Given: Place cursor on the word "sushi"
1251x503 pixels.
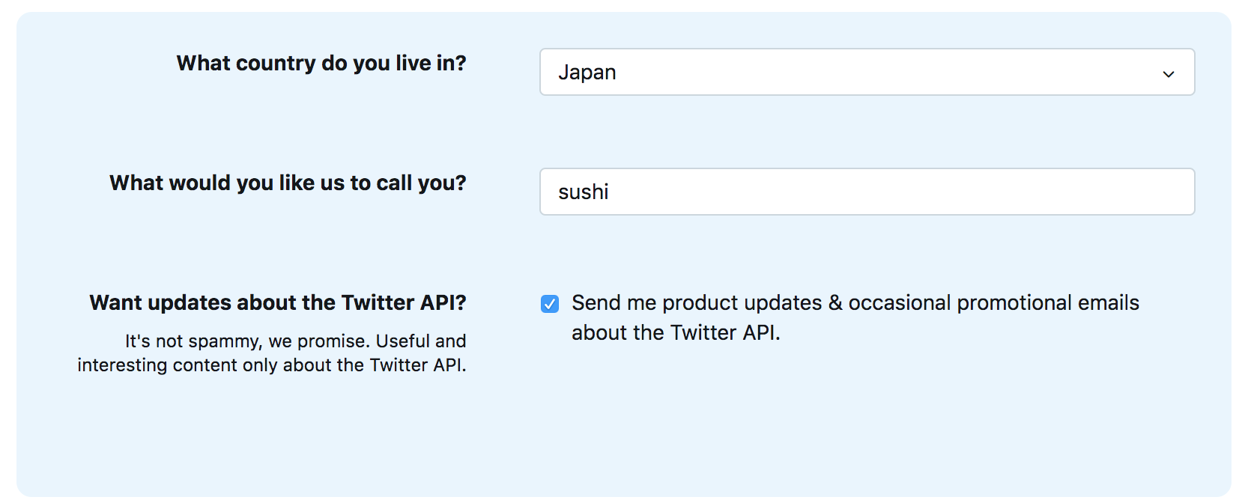Looking at the screenshot, I should pos(584,192).
